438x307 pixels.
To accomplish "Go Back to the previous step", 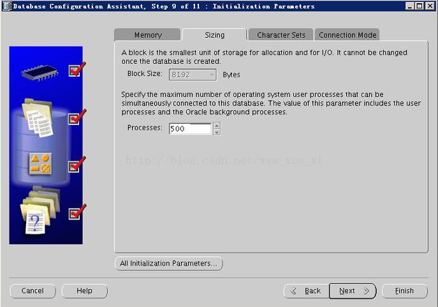I will pyautogui.click(x=307, y=291).
